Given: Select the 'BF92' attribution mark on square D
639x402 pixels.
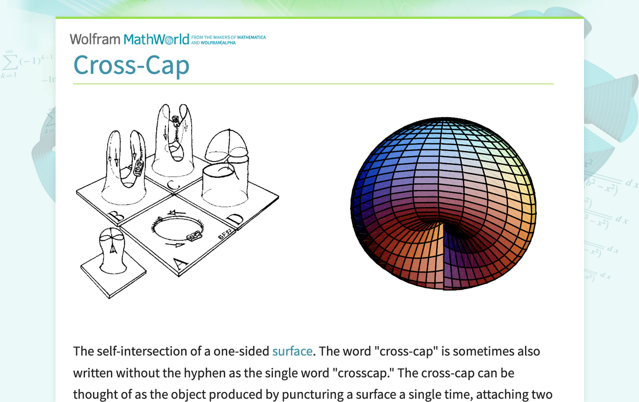Looking at the screenshot, I should 226,233.
